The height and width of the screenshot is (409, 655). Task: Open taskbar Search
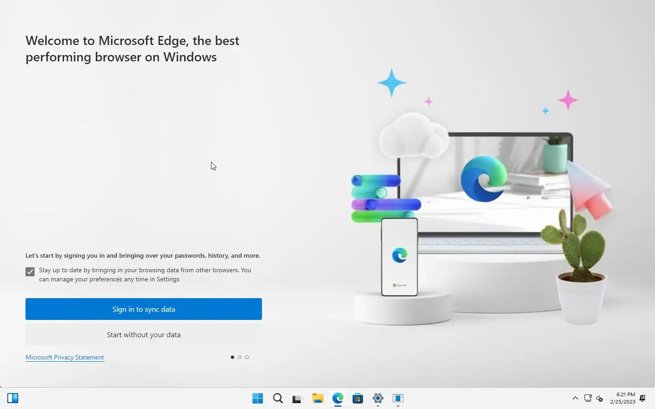tap(277, 399)
